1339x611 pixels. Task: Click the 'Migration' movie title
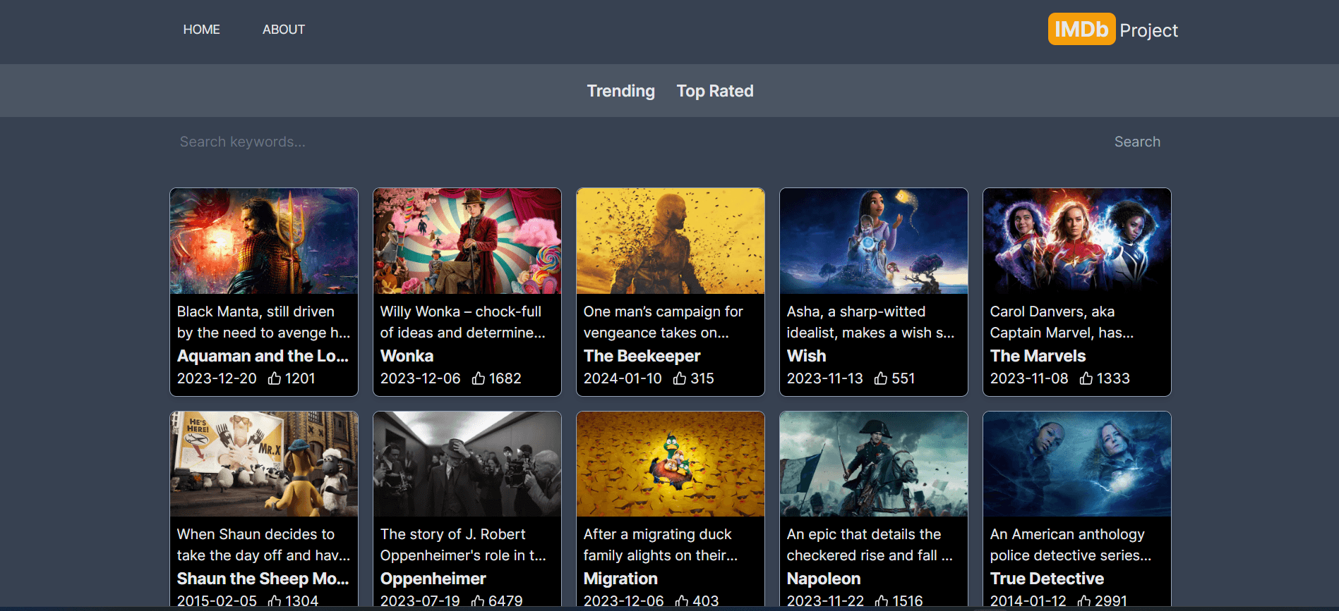click(x=620, y=579)
